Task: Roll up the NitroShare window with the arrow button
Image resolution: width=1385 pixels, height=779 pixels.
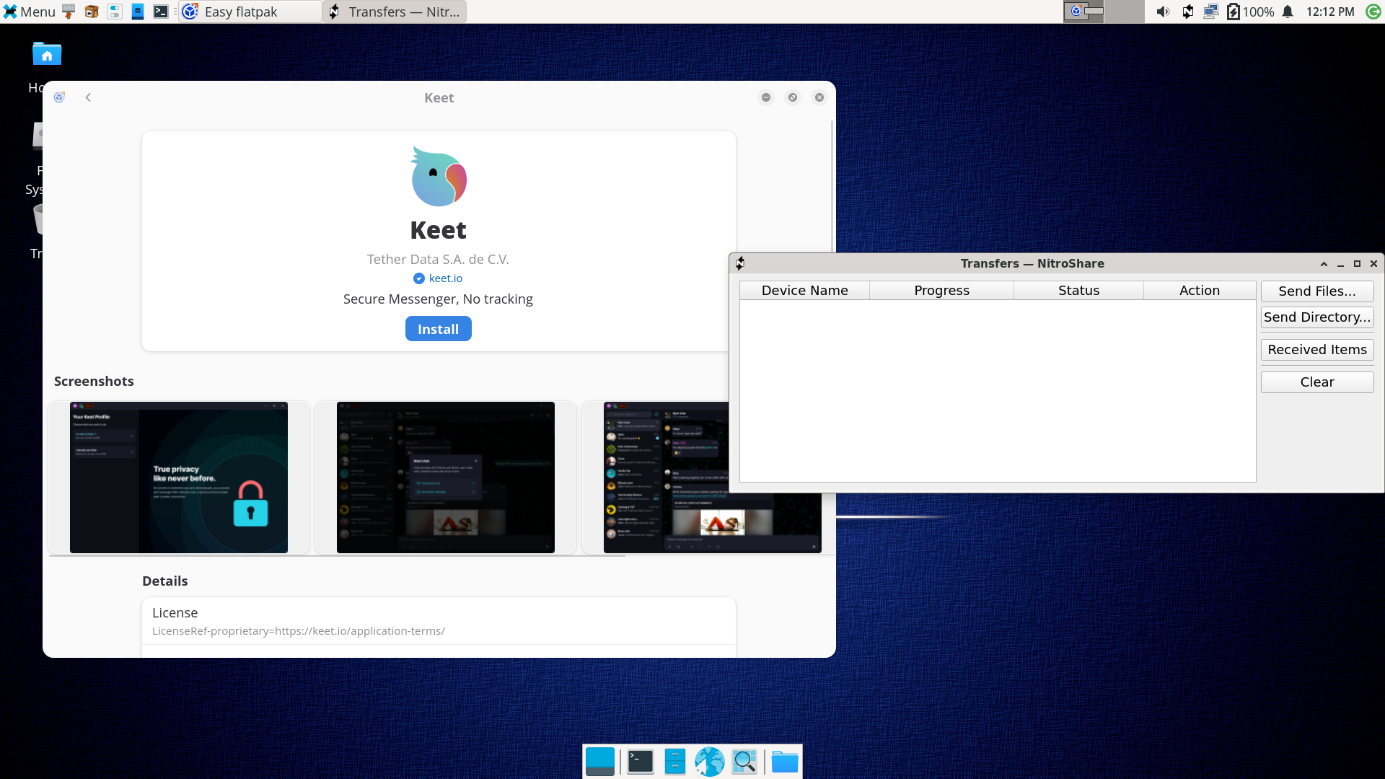Action: [x=1324, y=264]
